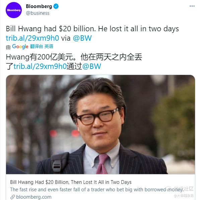Open the Bill Hwang article photo
Screen dimensions: 197x200
(101, 124)
